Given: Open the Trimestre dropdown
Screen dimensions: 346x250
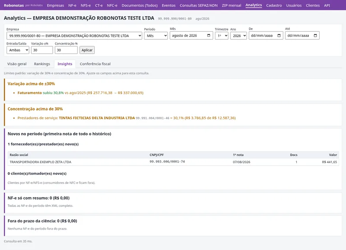Looking at the screenshot, I should 221,36.
